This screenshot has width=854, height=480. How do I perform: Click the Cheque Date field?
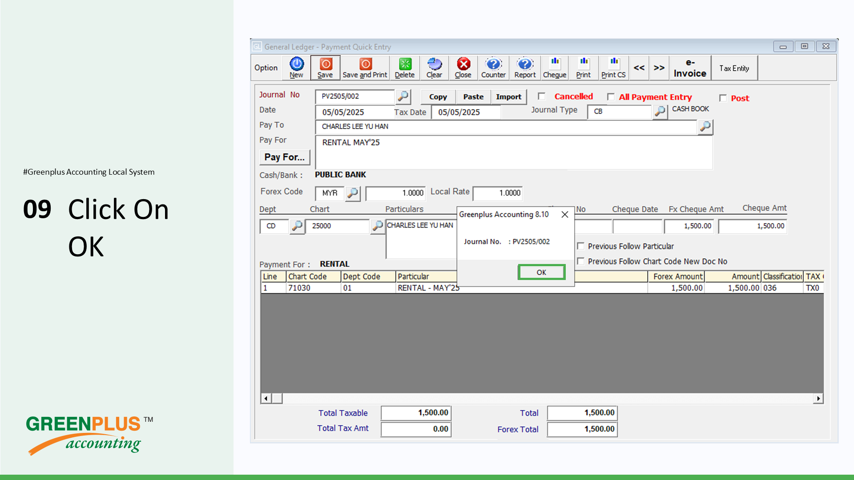coord(637,226)
